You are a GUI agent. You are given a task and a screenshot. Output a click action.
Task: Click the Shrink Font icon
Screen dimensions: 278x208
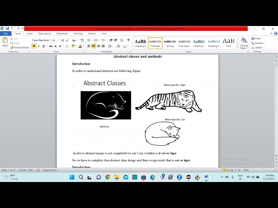pos(67,40)
